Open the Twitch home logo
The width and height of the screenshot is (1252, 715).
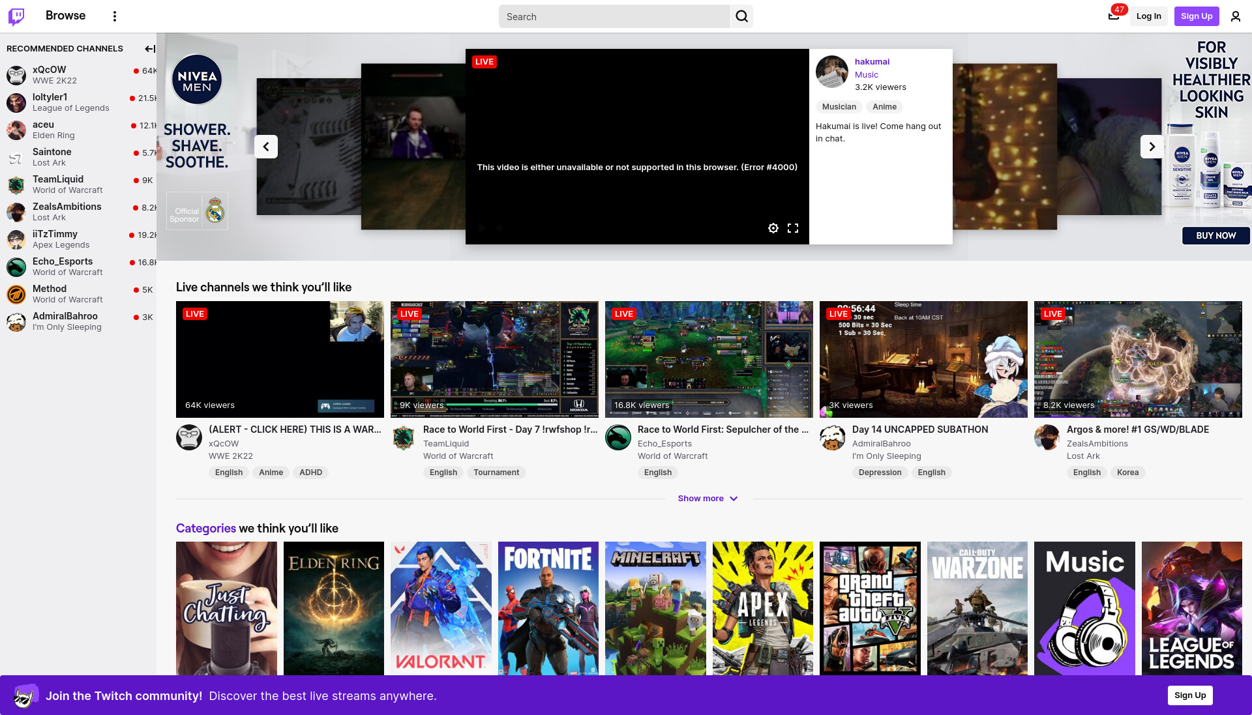[x=16, y=16]
